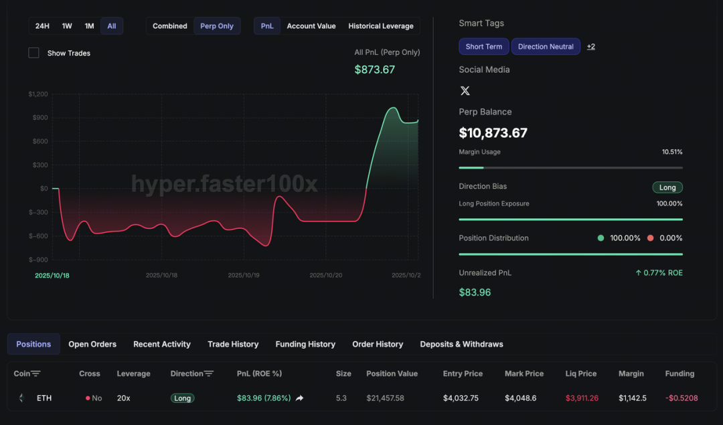The image size is (723, 425).
Task: Click the Short Term smart tag
Action: [484, 47]
